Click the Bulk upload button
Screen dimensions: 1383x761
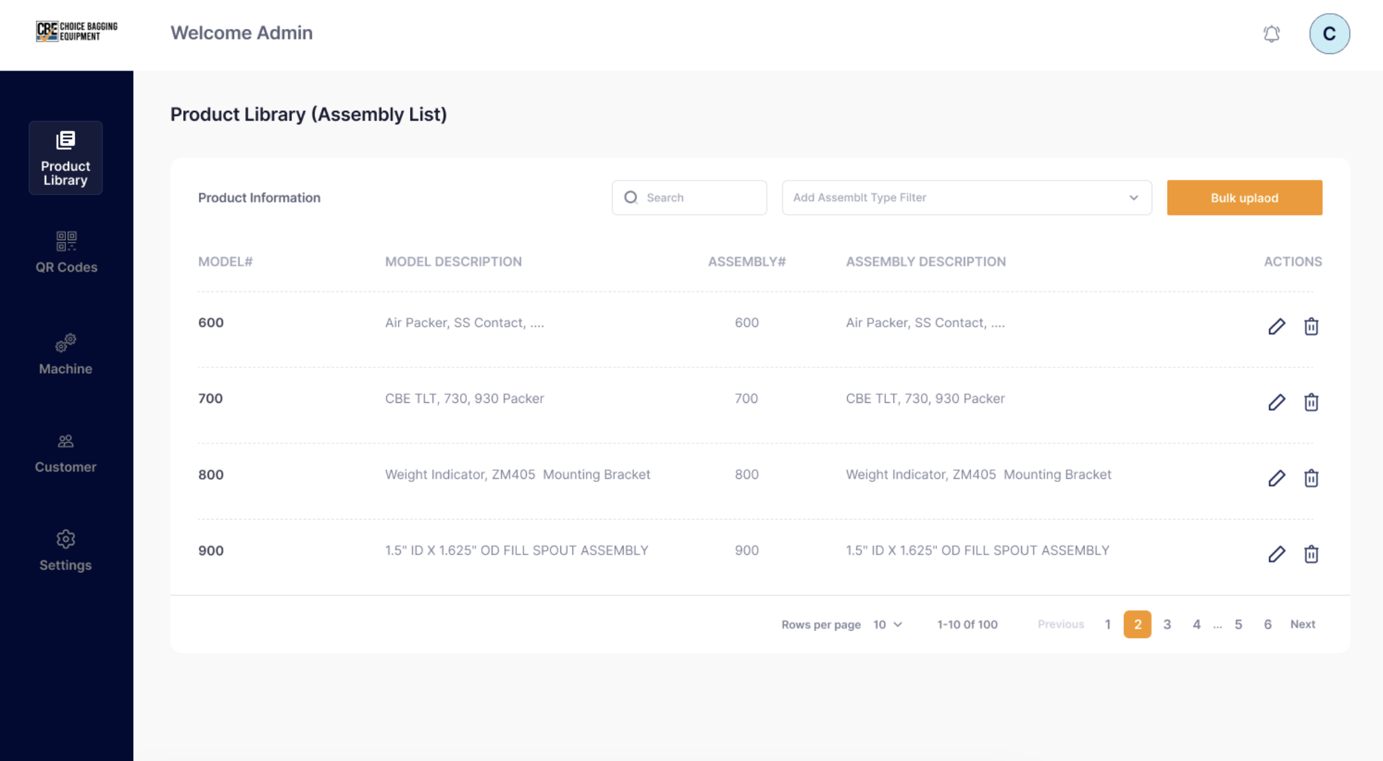click(x=1244, y=198)
